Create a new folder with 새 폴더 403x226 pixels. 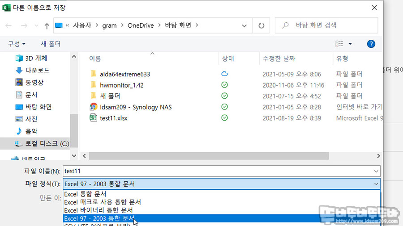(50, 44)
